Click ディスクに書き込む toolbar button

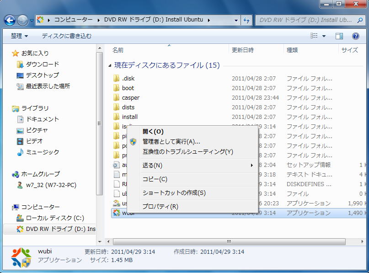tap(67, 36)
